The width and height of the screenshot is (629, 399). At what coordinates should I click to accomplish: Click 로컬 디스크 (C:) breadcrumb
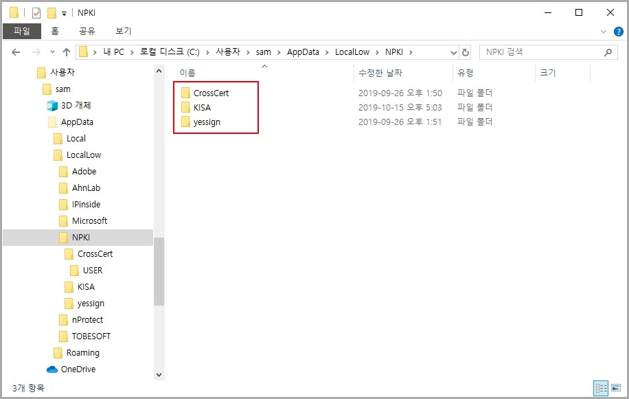(x=170, y=52)
